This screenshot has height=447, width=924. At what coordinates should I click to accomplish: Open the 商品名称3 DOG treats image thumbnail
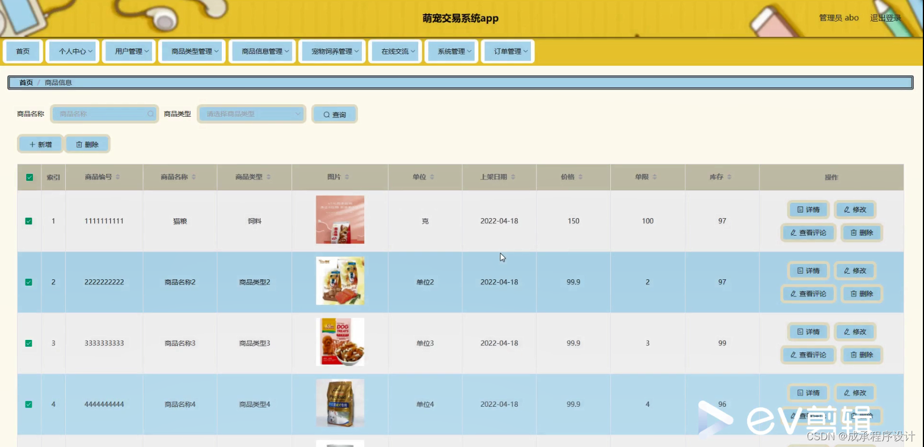point(340,342)
